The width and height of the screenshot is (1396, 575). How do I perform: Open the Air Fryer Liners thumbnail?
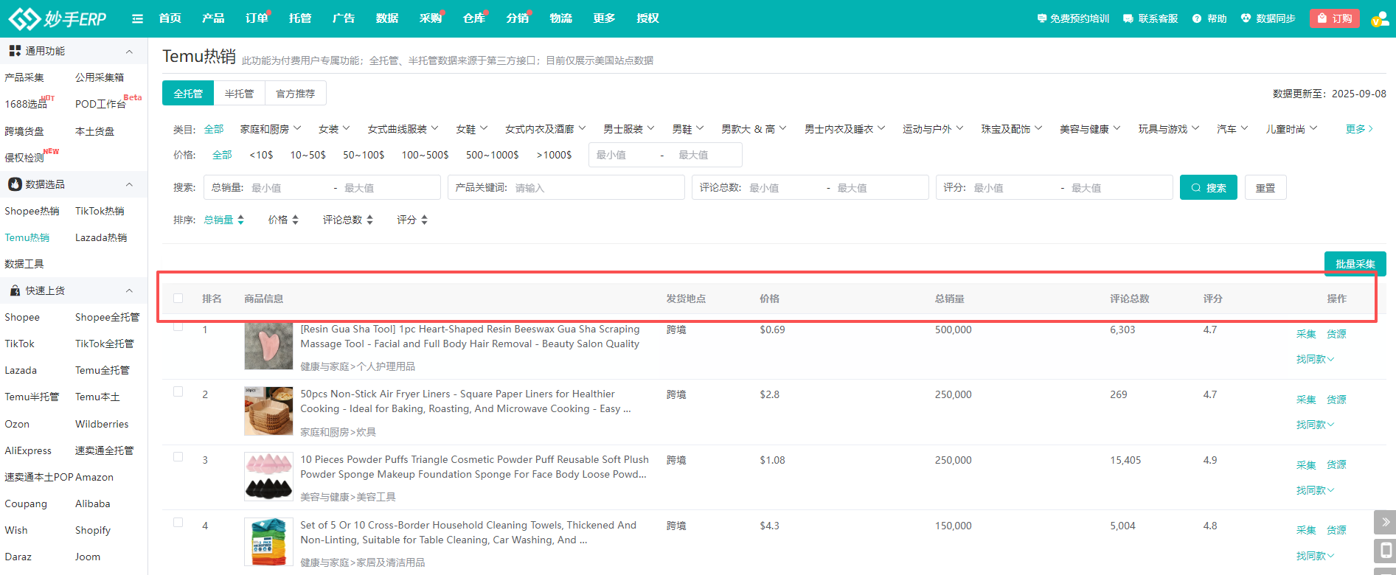268,411
